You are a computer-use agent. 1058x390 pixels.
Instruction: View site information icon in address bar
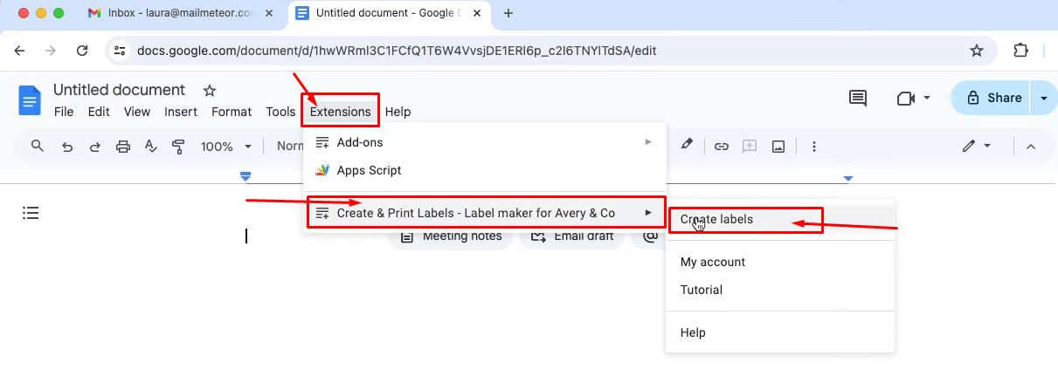[121, 51]
